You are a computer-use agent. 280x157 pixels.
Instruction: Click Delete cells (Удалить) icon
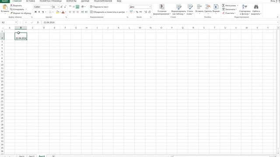208,9
